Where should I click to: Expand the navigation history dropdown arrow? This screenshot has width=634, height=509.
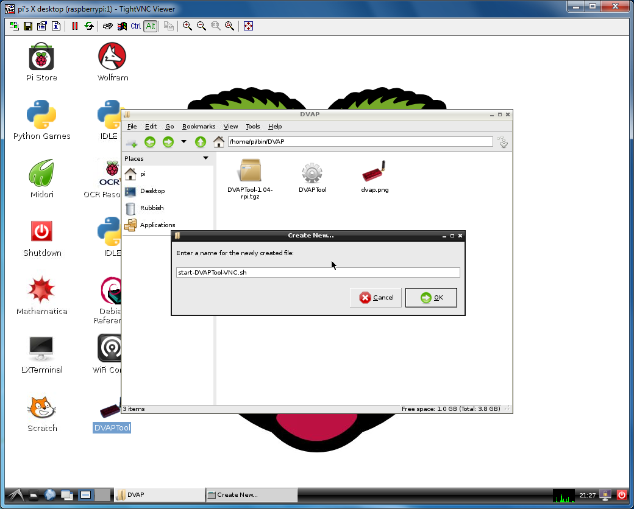183,141
